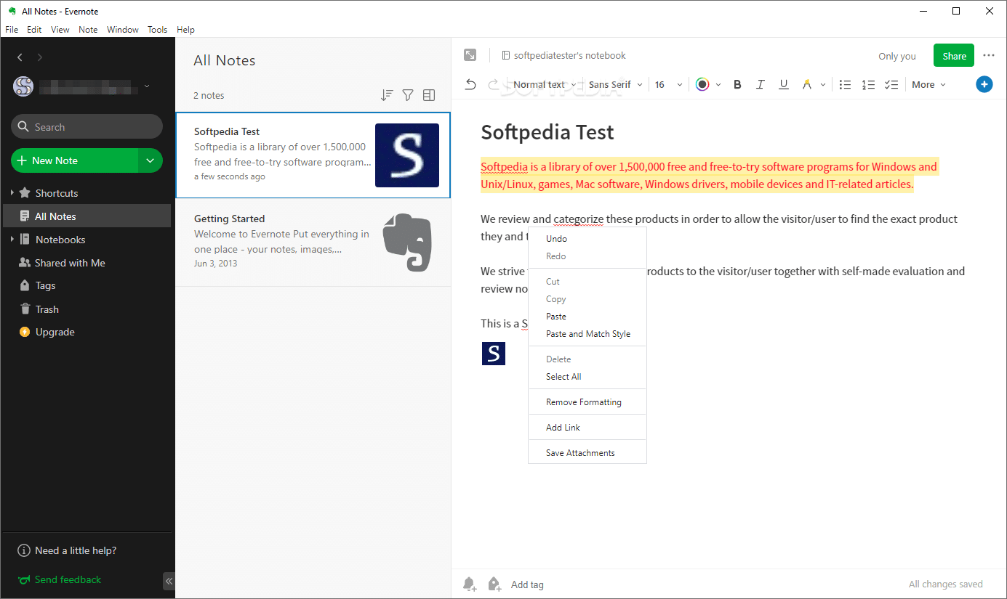
Task: Click the Send feedback link
Action: 60,579
